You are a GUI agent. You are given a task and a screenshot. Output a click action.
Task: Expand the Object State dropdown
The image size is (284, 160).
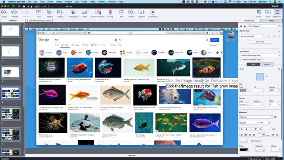[252, 36]
